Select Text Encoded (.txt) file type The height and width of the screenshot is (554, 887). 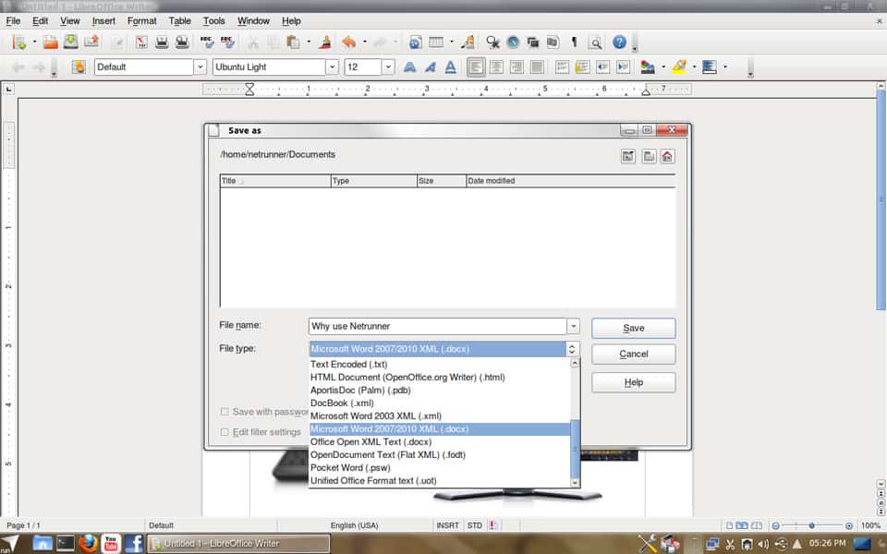pos(349,364)
